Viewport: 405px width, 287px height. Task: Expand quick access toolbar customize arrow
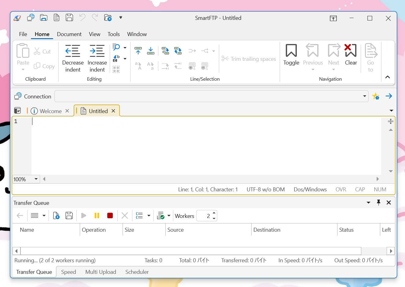(121, 18)
